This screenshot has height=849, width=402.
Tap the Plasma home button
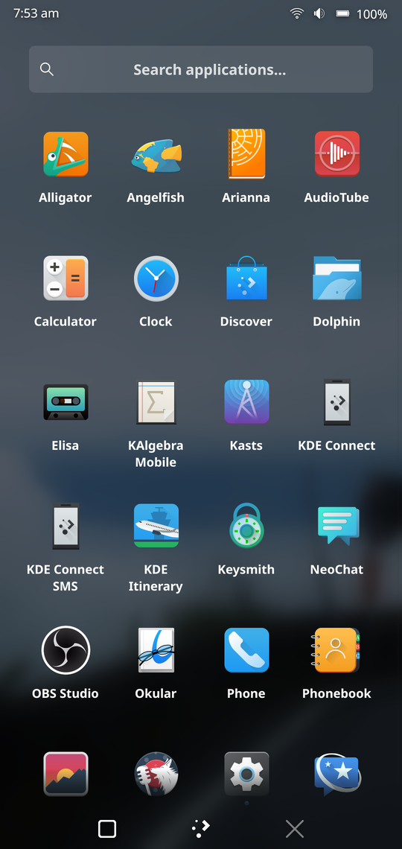point(201,828)
